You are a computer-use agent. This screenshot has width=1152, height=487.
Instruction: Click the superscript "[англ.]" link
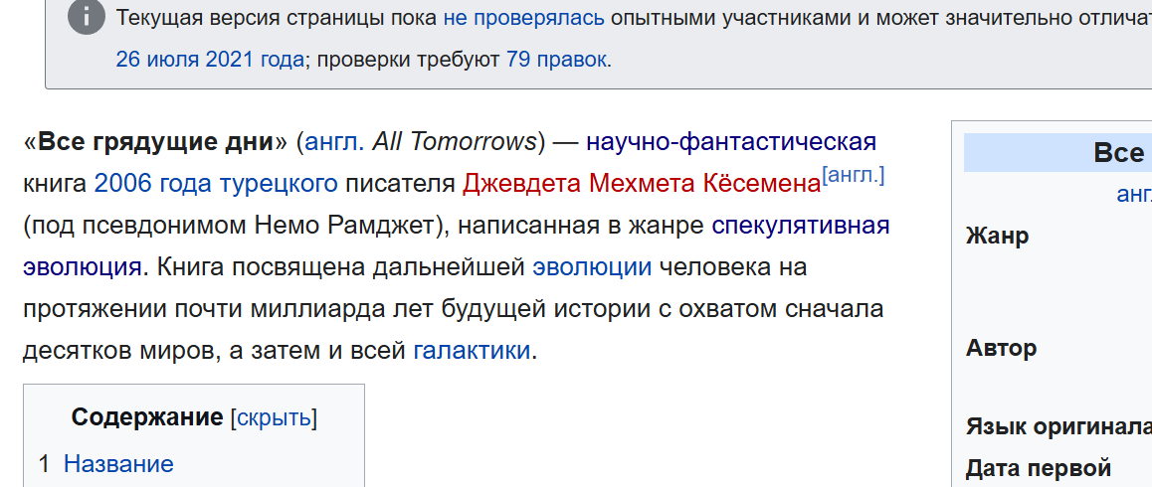tap(854, 176)
